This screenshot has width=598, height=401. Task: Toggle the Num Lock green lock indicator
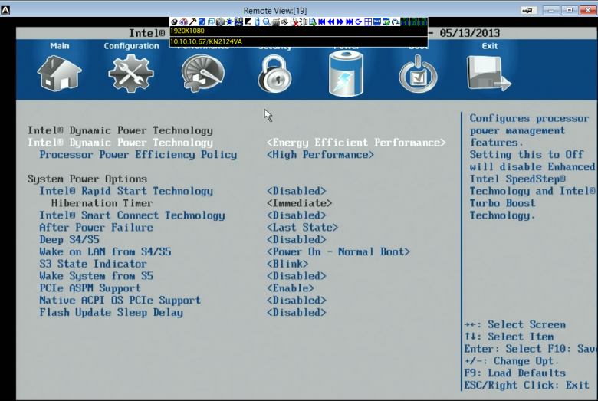(405, 21)
